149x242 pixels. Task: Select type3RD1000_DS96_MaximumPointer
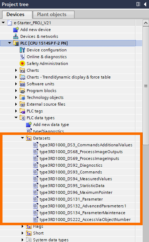tap(76, 193)
